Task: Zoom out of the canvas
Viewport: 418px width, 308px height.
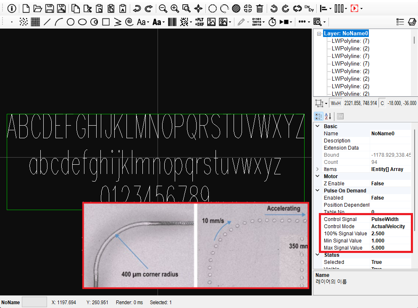Action: point(163,8)
